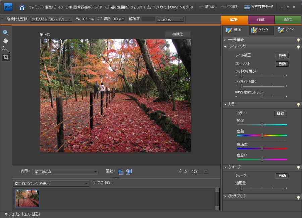Click the 初期化 reset button
302x218 pixels.
(x=178, y=34)
